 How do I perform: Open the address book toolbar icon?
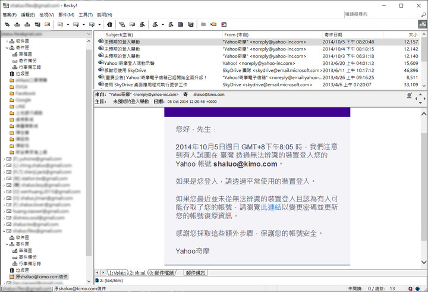coord(181,24)
